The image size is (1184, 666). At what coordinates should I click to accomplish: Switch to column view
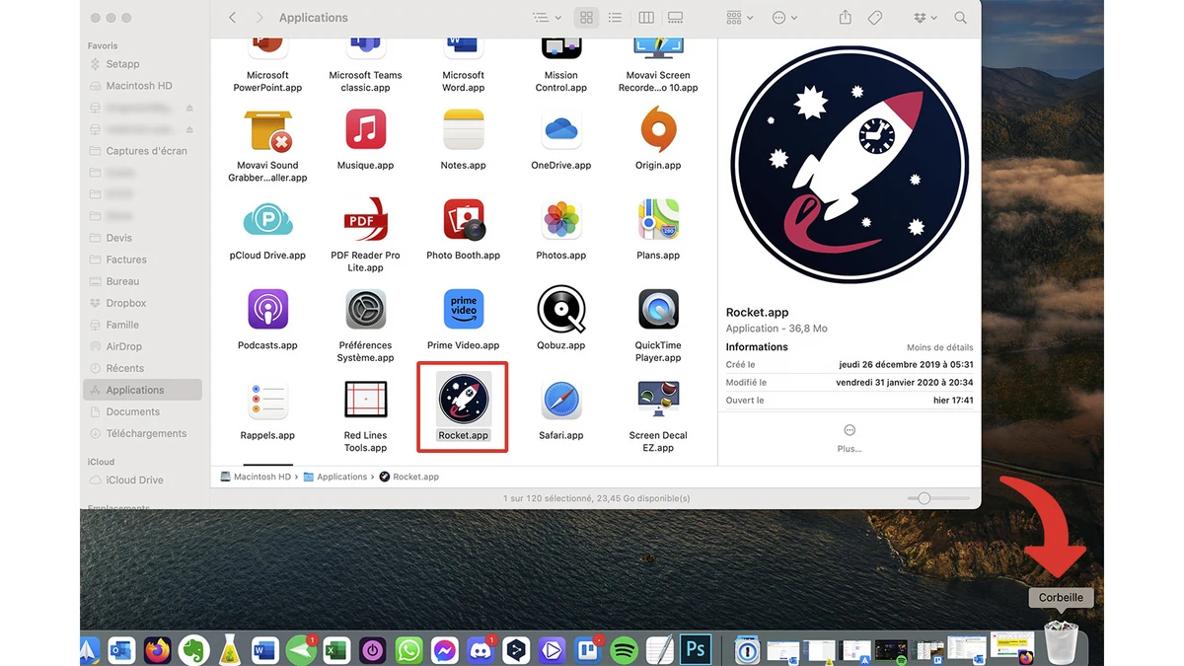pos(646,18)
